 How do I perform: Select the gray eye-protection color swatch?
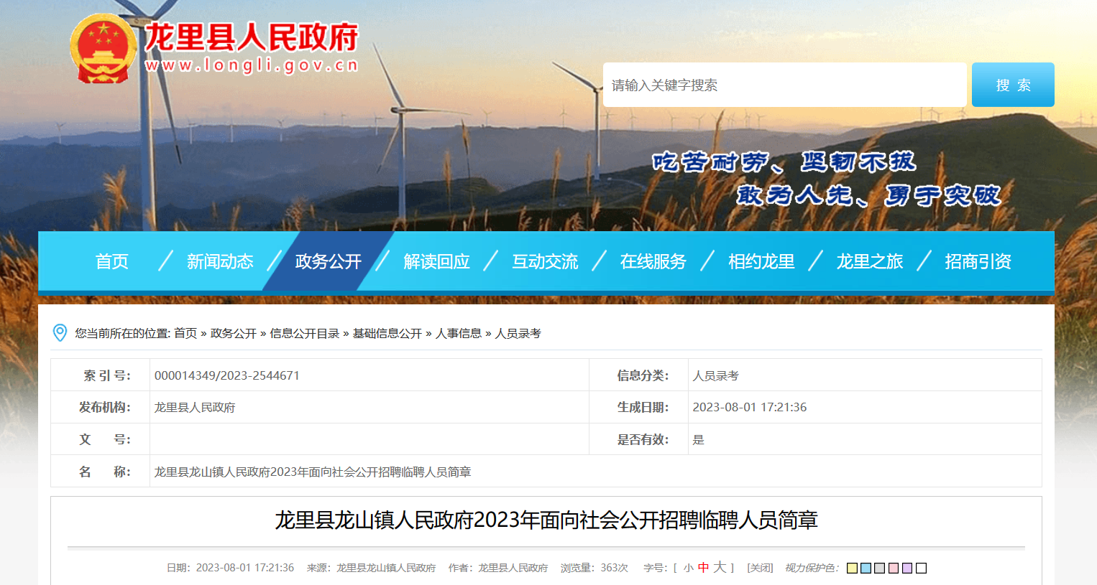click(x=880, y=568)
